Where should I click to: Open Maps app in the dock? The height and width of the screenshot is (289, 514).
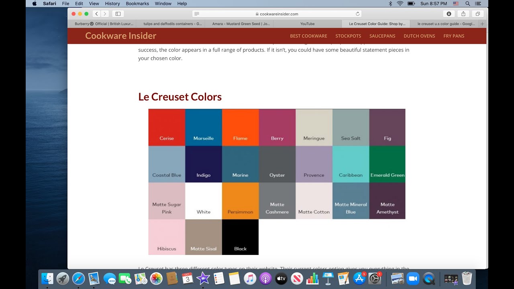click(x=141, y=278)
